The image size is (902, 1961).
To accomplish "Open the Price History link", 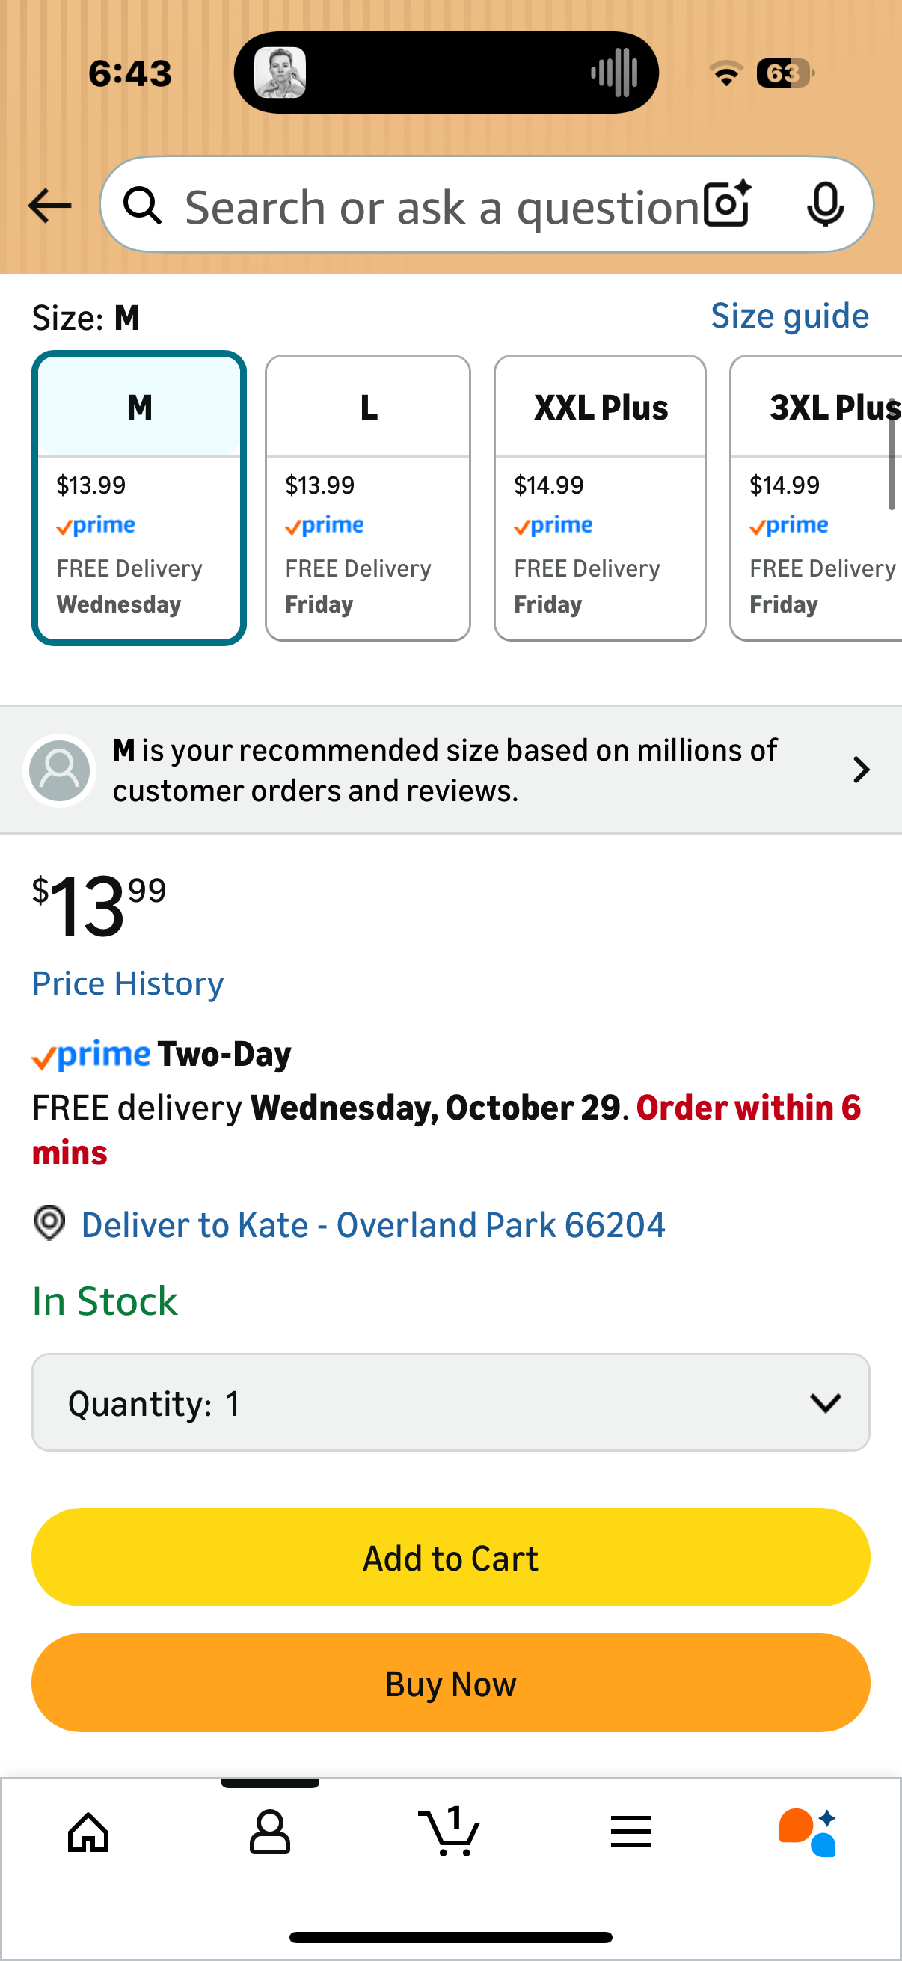I will pyautogui.click(x=128, y=983).
